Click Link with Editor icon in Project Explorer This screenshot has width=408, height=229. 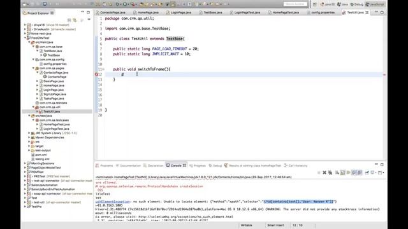(x=75, y=20)
